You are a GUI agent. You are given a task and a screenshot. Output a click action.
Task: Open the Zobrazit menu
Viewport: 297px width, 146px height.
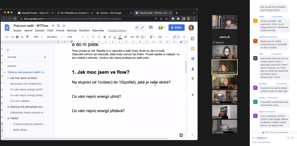pyautogui.click(x=39, y=30)
